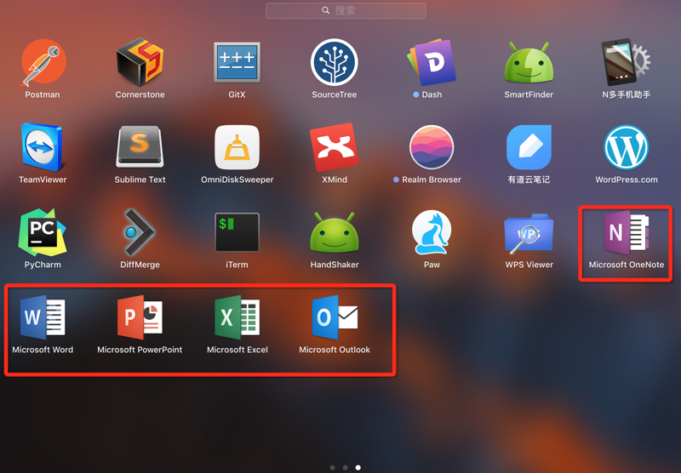Viewport: 681px width, 473px height.
Task: Launch OmniDiskSweeper
Action: [x=237, y=147]
